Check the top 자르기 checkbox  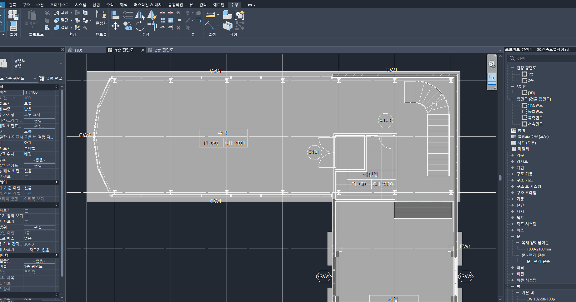click(27, 211)
